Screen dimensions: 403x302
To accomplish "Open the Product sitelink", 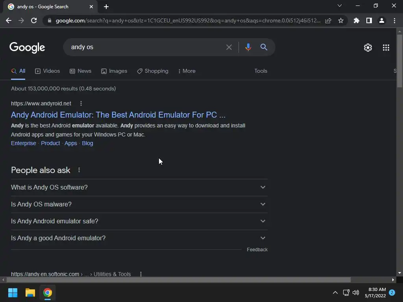I will tap(50, 143).
